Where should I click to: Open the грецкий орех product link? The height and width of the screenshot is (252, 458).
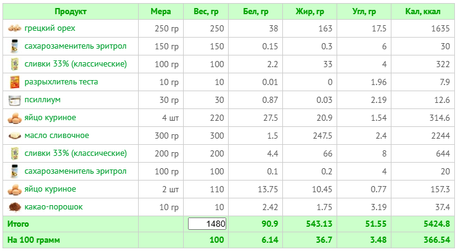coord(50,28)
